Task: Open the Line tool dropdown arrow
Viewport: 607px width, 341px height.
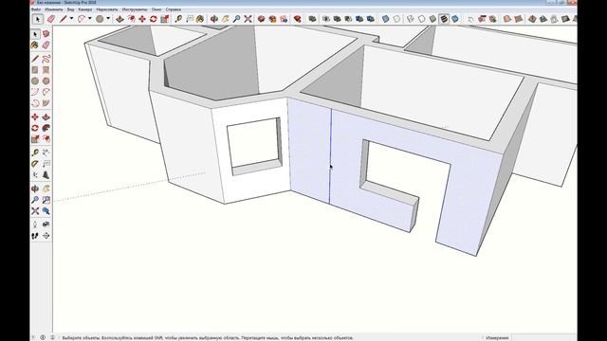Action: click(x=71, y=19)
